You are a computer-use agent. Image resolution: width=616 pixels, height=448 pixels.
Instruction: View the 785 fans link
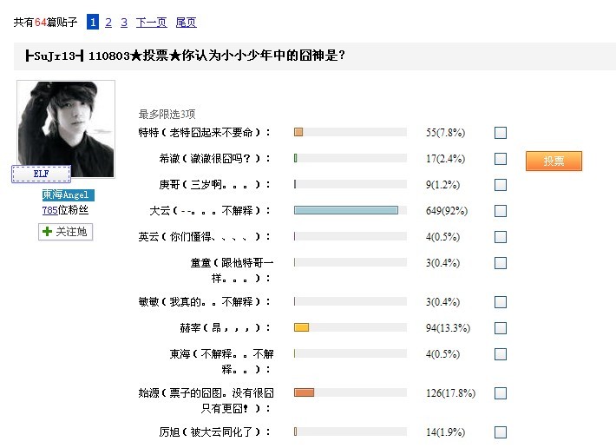50,210
